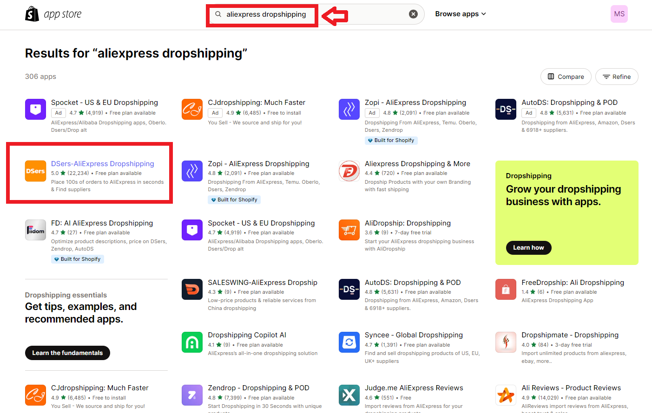Screen dimensions: 652x413
Task: Open the Refine filters button
Action: pyautogui.click(x=617, y=77)
